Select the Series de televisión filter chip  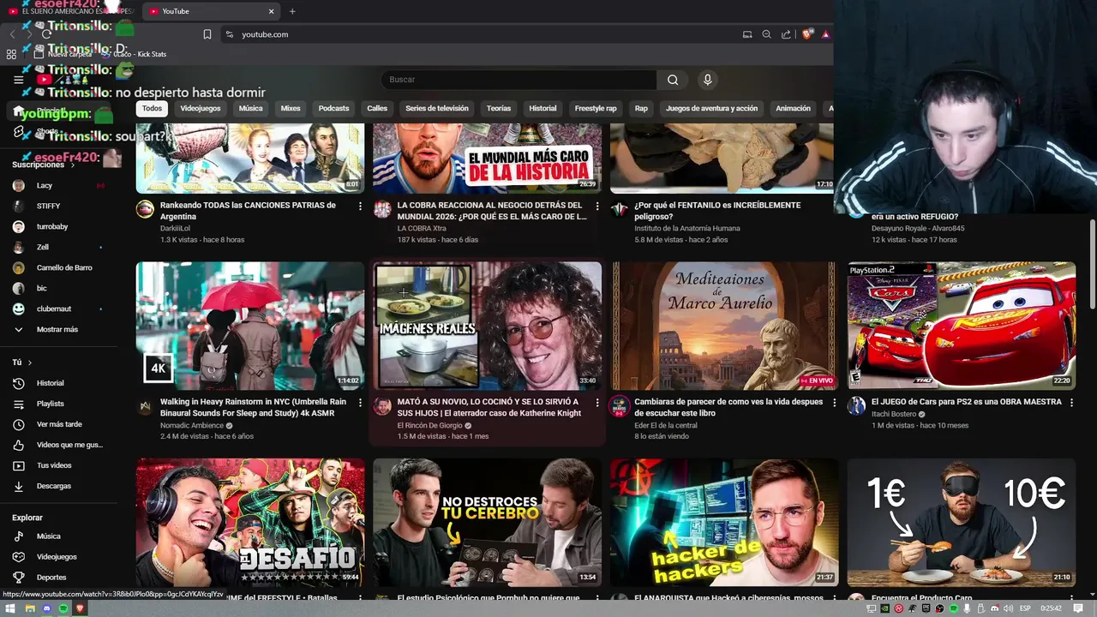[437, 109]
